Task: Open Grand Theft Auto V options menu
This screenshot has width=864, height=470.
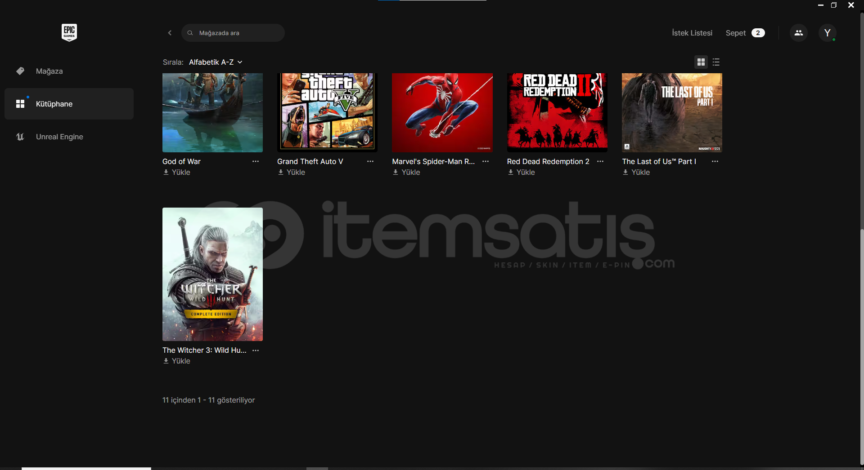Action: point(370,161)
